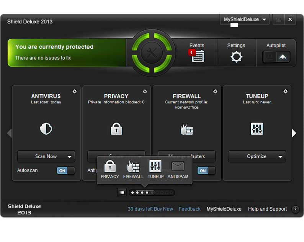
Task: Open the module grid overview icon
Action: (122, 193)
